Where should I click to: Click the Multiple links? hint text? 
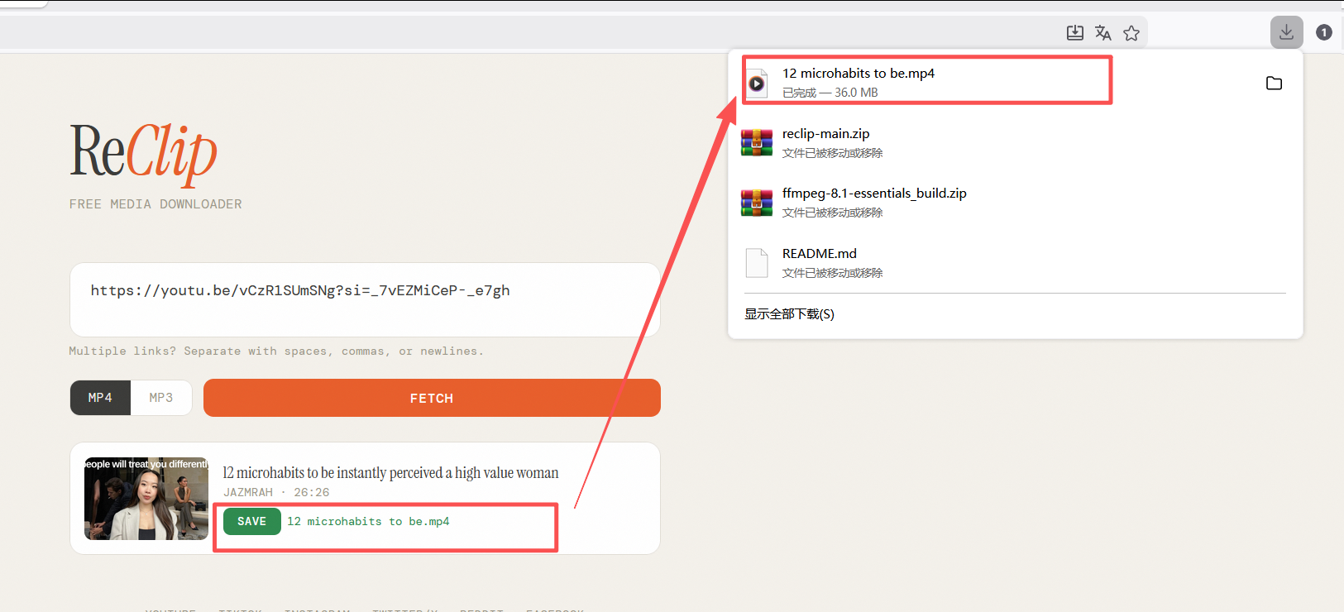pos(276,351)
